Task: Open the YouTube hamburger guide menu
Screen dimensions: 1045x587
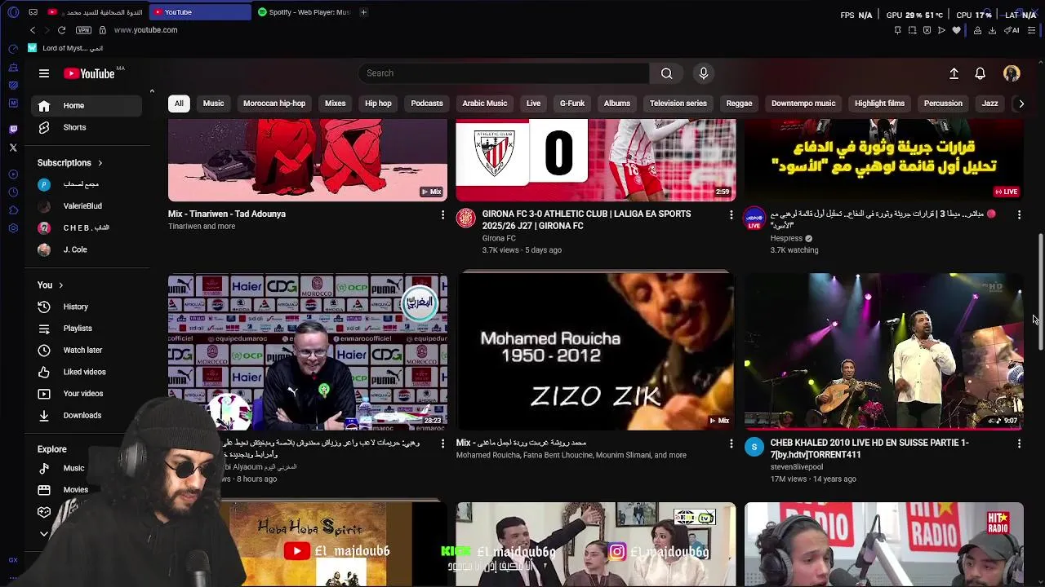Action: pos(44,73)
